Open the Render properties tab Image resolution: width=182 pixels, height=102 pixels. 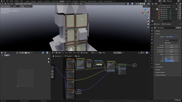pos(152,28)
